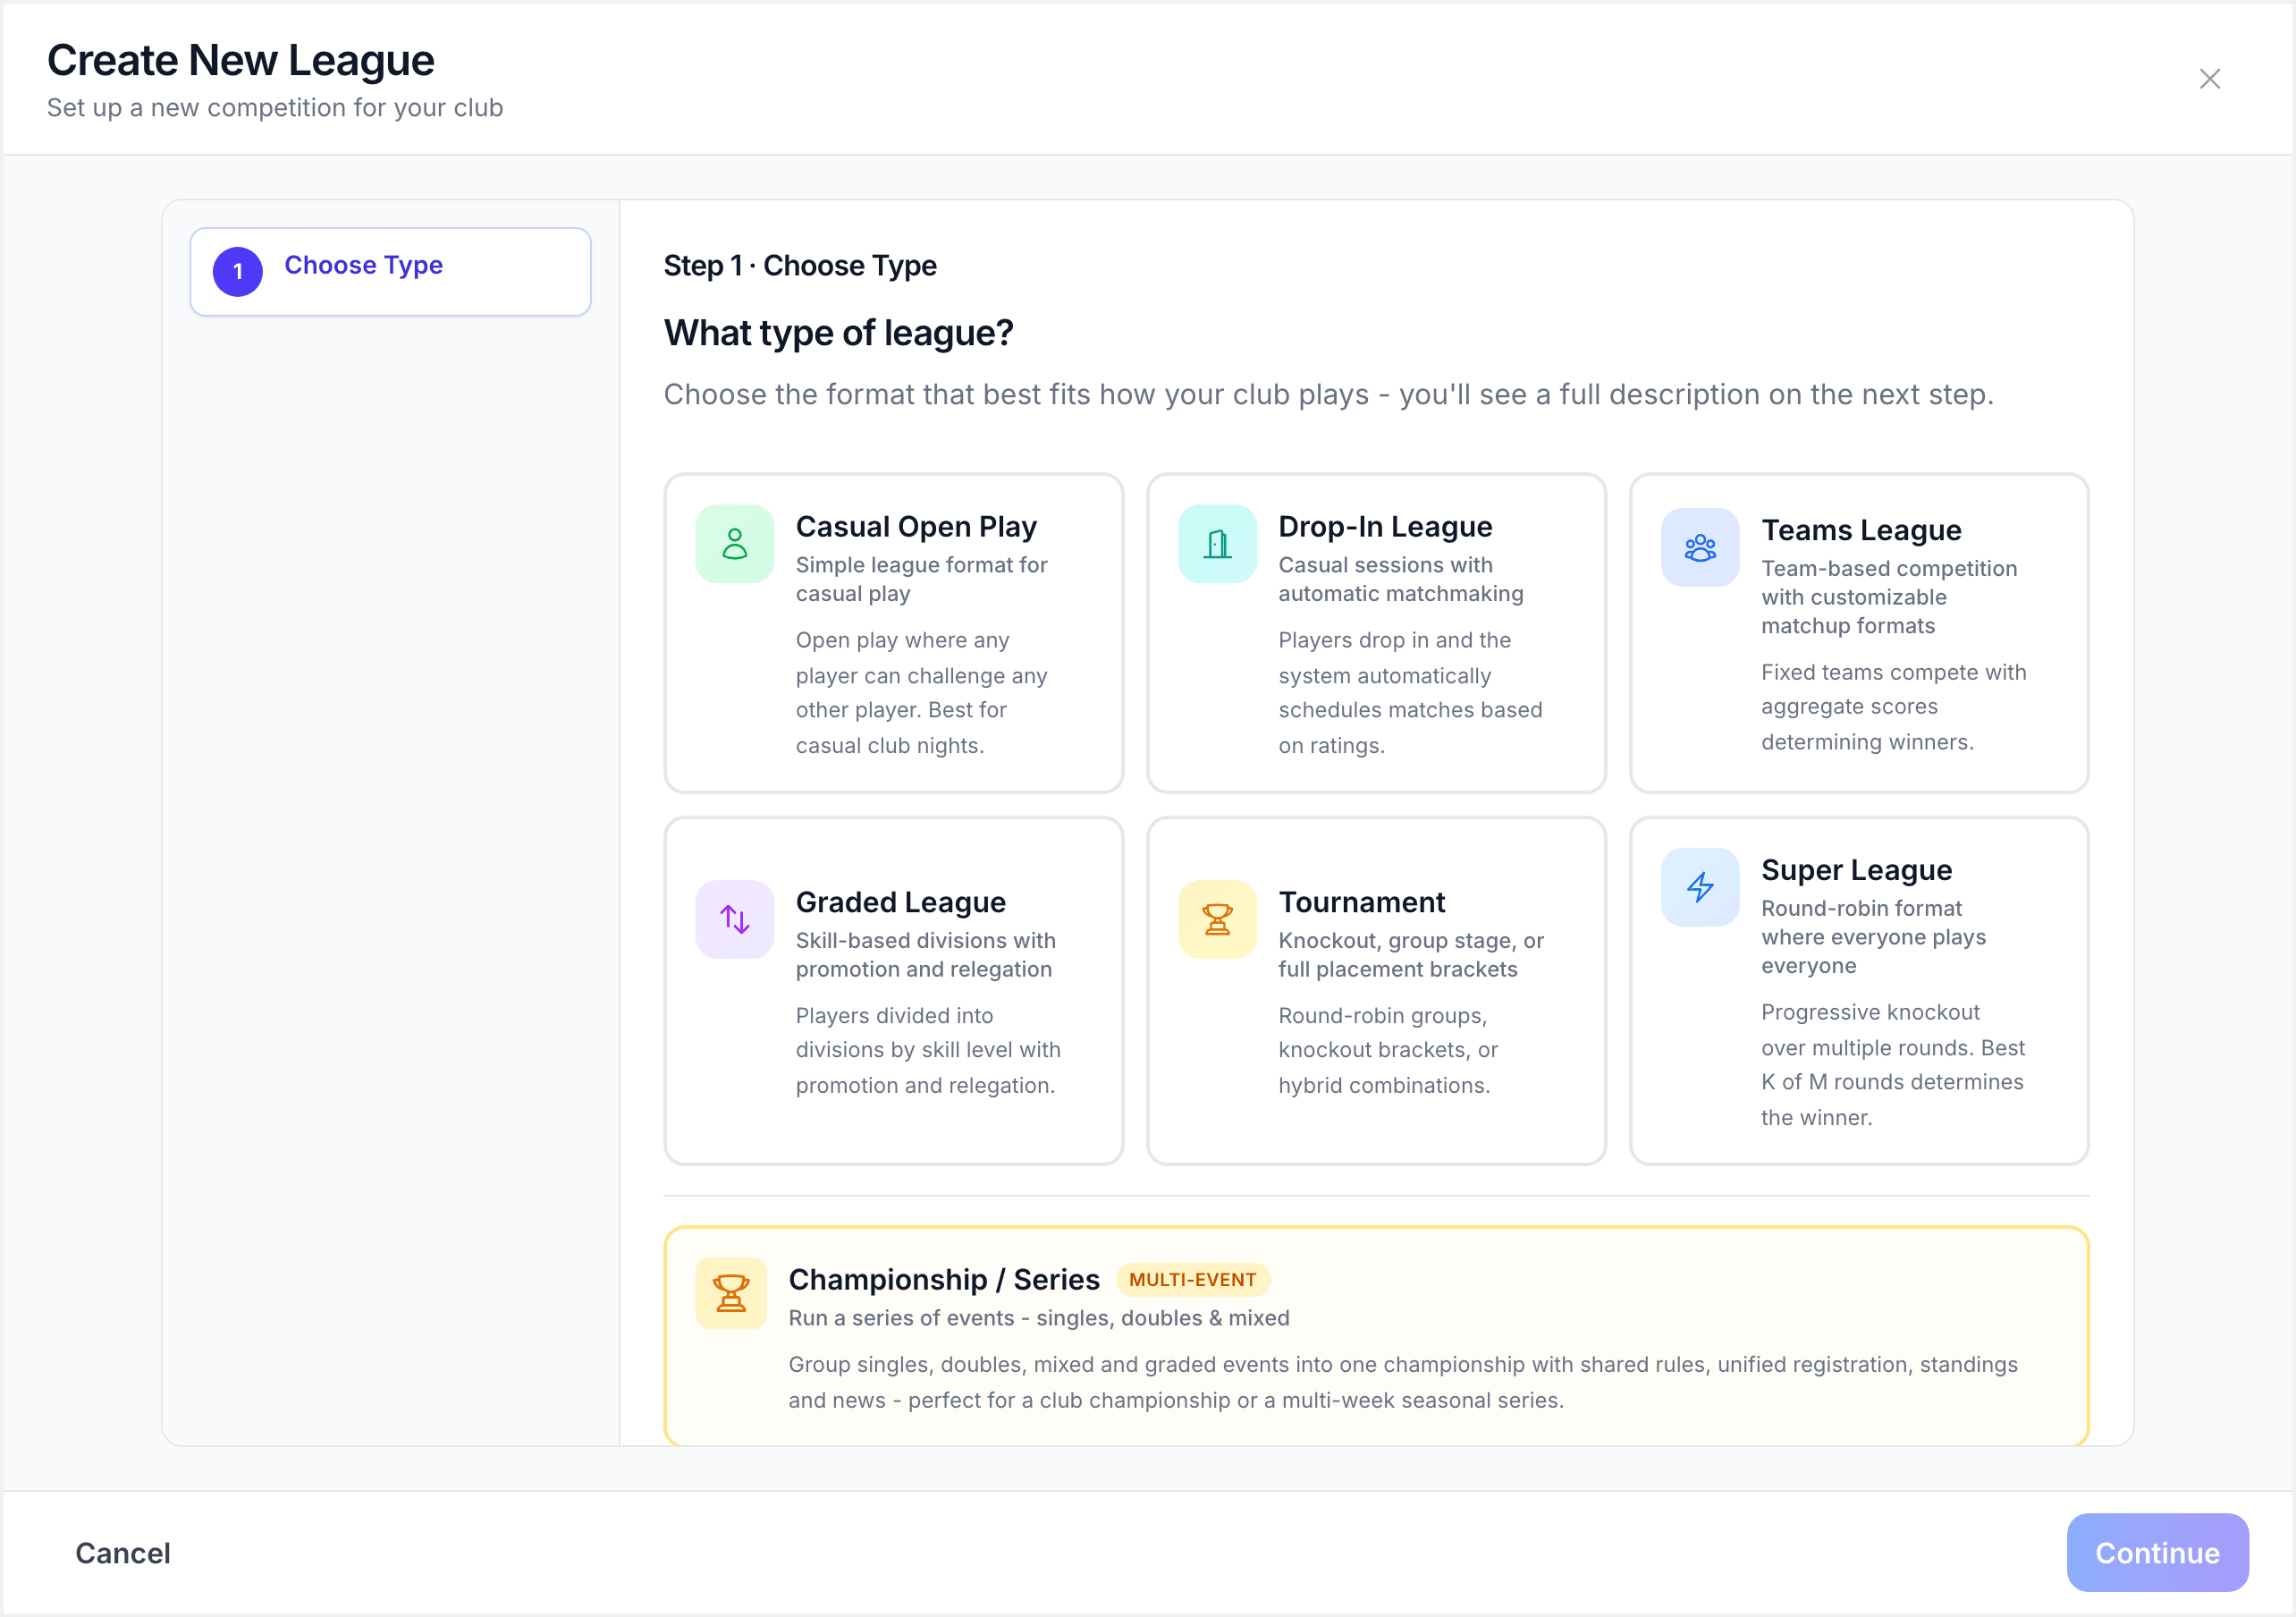The width and height of the screenshot is (2296, 1617).
Task: Click the Continue button
Action: [x=2157, y=1552]
